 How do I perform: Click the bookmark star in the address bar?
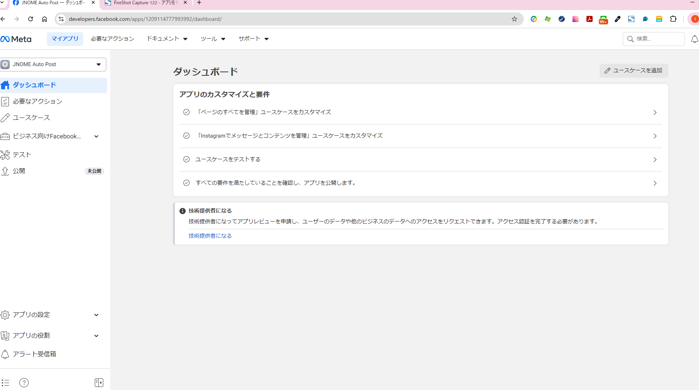(x=514, y=19)
